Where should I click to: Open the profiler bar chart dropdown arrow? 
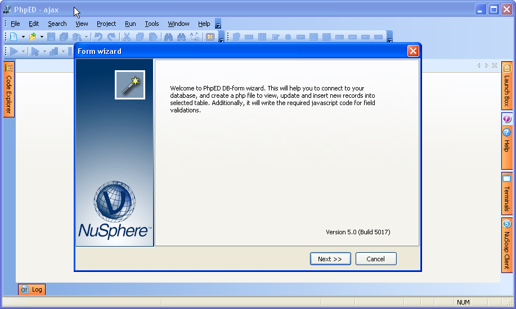[x=63, y=51]
